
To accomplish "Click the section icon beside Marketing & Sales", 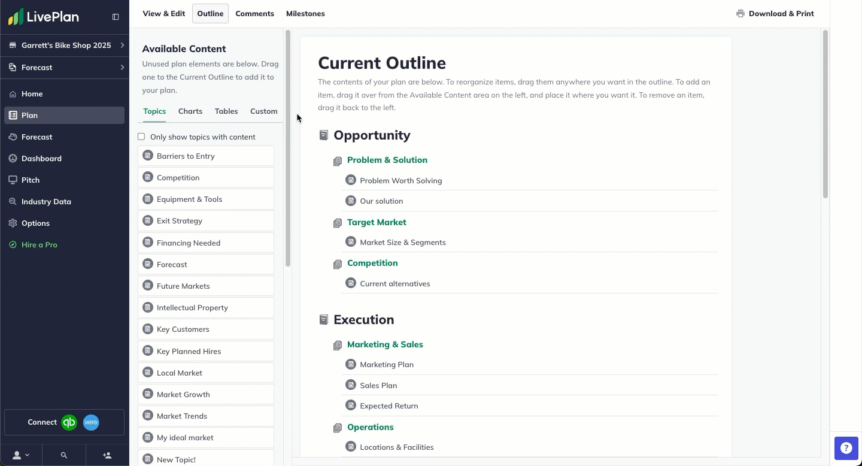I will [x=338, y=346].
